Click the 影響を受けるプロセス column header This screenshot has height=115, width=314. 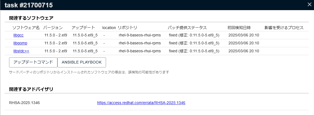point(284,28)
